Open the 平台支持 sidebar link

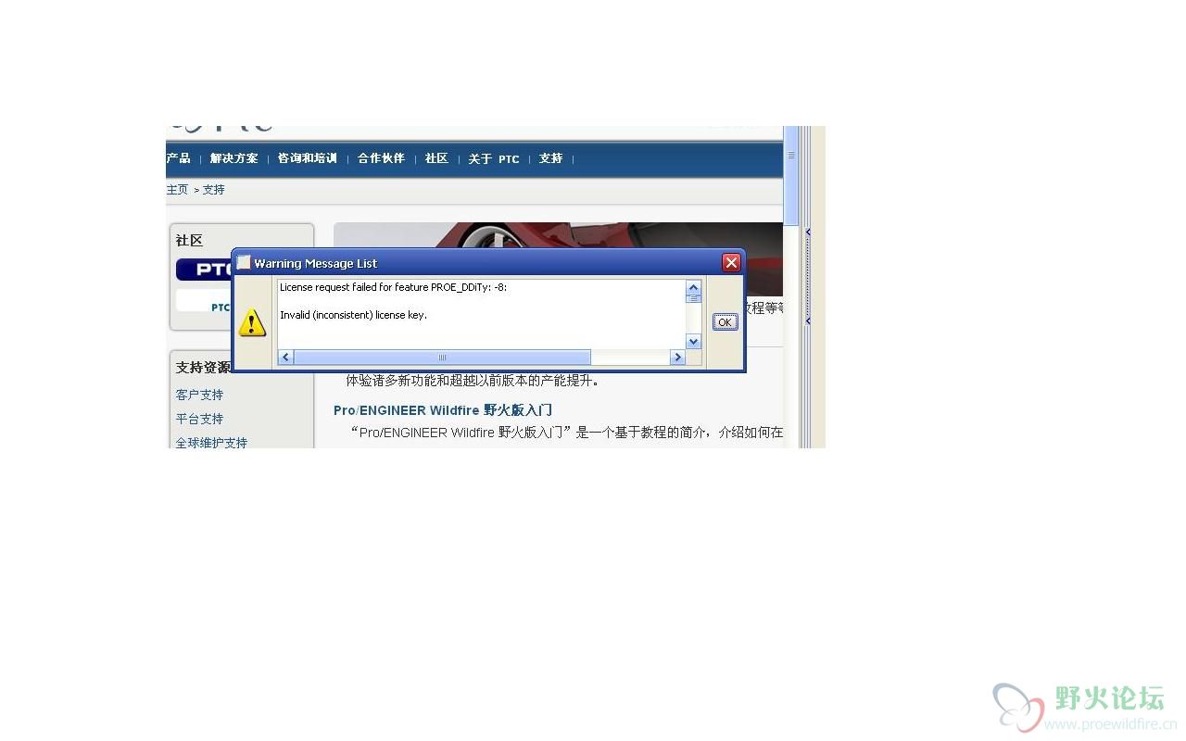click(x=199, y=419)
